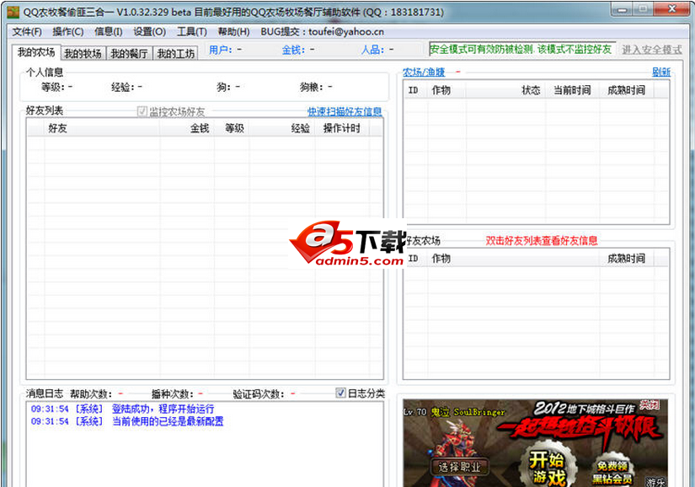695x487 pixels.
Task: Open the 信息(I) menu
Action: [108, 32]
